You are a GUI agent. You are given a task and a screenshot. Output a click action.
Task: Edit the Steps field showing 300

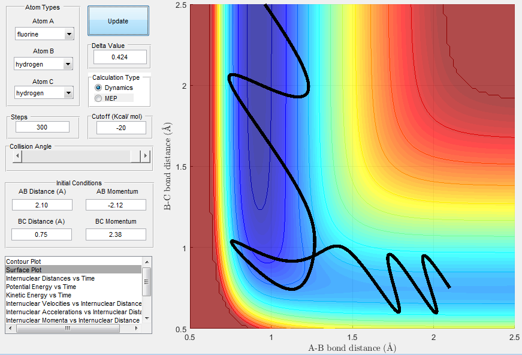coord(43,127)
